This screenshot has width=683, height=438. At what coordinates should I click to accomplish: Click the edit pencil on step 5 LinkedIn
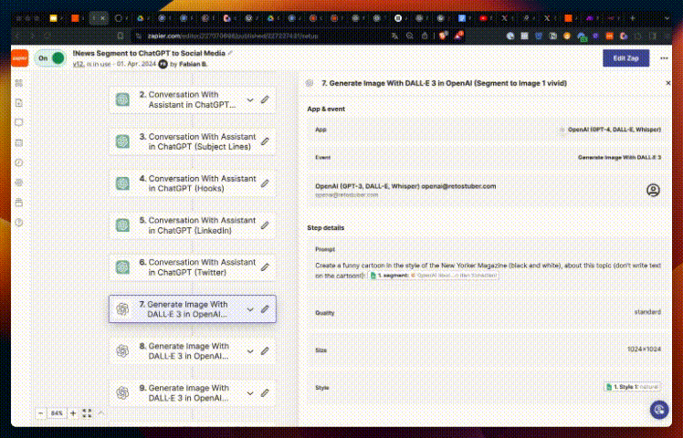pos(265,225)
